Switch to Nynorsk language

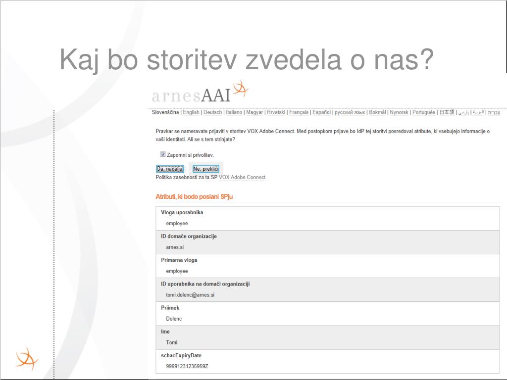coord(399,112)
